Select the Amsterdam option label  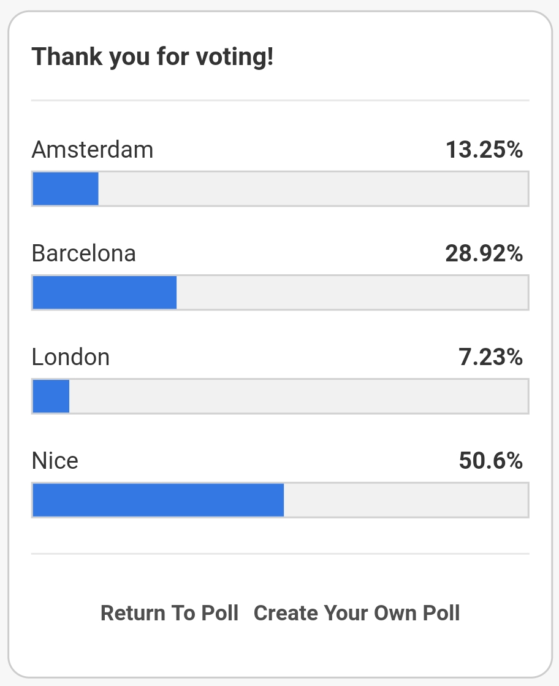click(x=93, y=150)
